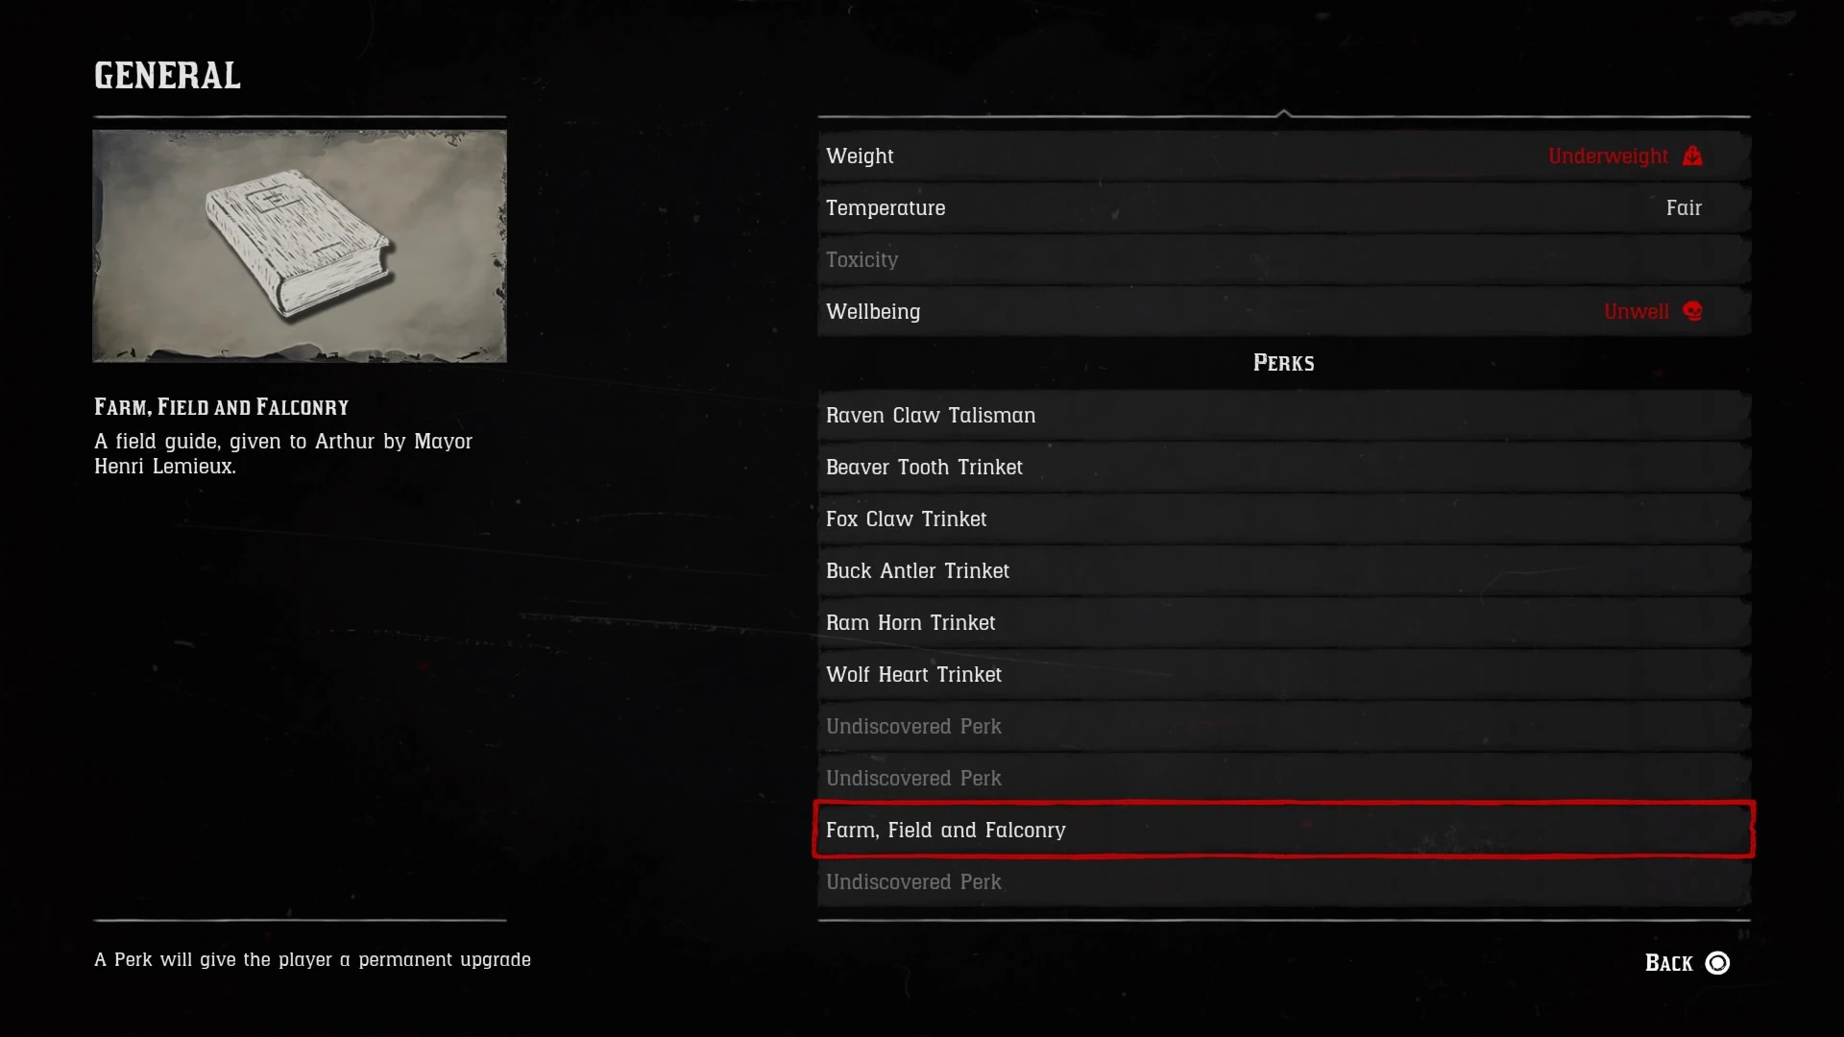Click the Underweight warning icon
This screenshot has width=1844, height=1037.
[1692, 156]
